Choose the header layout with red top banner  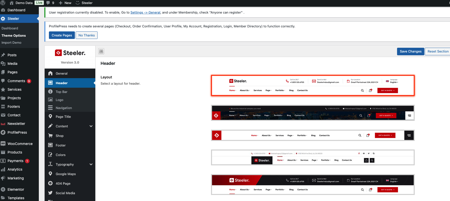(x=313, y=185)
